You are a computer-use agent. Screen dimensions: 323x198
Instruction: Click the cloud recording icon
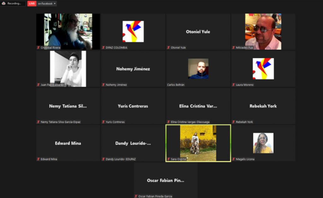tap(4, 3)
